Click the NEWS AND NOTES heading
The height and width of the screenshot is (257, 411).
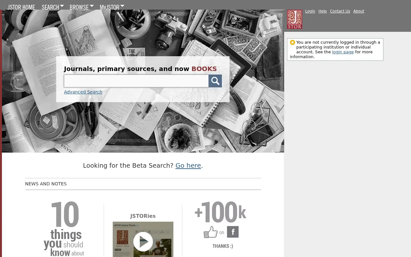[46, 184]
